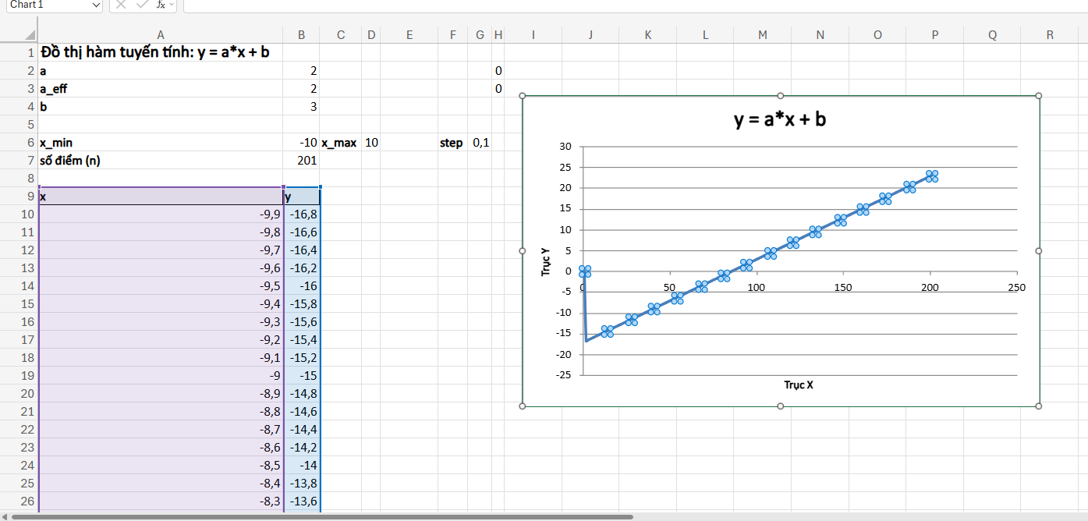Select column B header
The height and width of the screenshot is (521, 1088).
pyautogui.click(x=302, y=34)
